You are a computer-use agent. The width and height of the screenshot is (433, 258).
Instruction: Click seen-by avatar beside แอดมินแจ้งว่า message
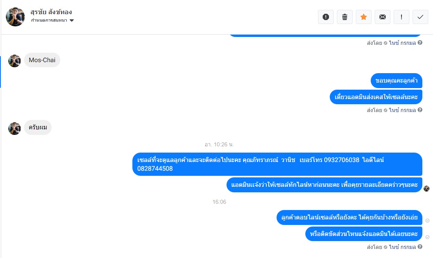pyautogui.click(x=426, y=188)
